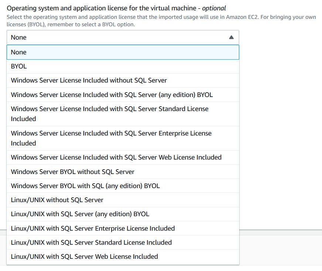Screen dimensions: 322x271
Task: Select Linux/UNIX with SQL Server Standard License Included
Action: coord(123,242)
